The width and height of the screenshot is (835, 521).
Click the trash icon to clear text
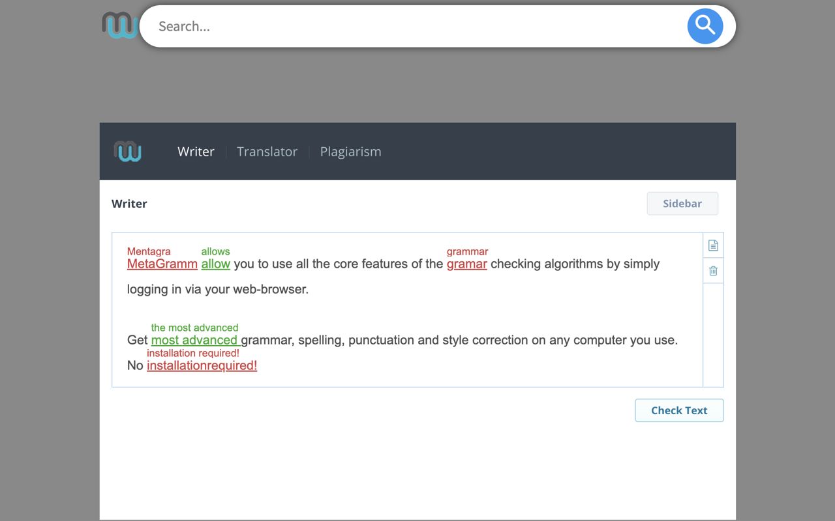[x=713, y=271]
